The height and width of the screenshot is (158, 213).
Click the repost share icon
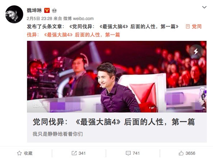coord(74,153)
